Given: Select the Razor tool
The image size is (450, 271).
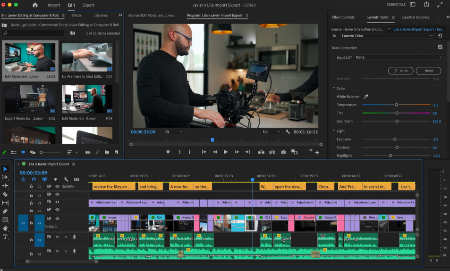Looking at the screenshot, I should tap(5, 194).
